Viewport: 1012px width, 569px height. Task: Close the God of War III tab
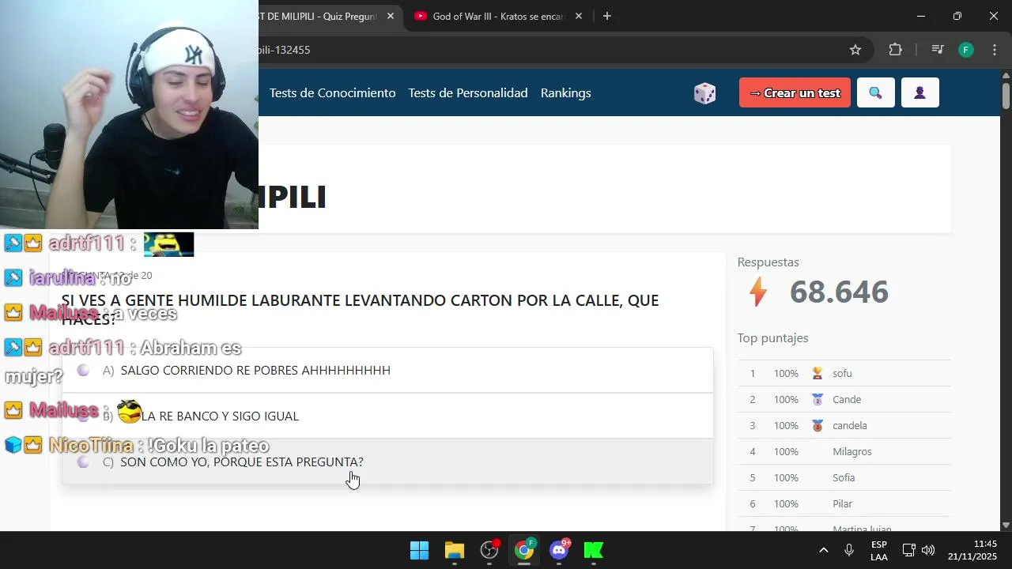pos(579,16)
